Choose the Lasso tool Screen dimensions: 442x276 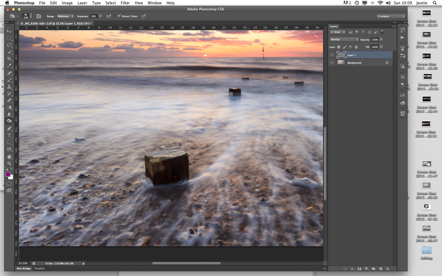point(9,45)
